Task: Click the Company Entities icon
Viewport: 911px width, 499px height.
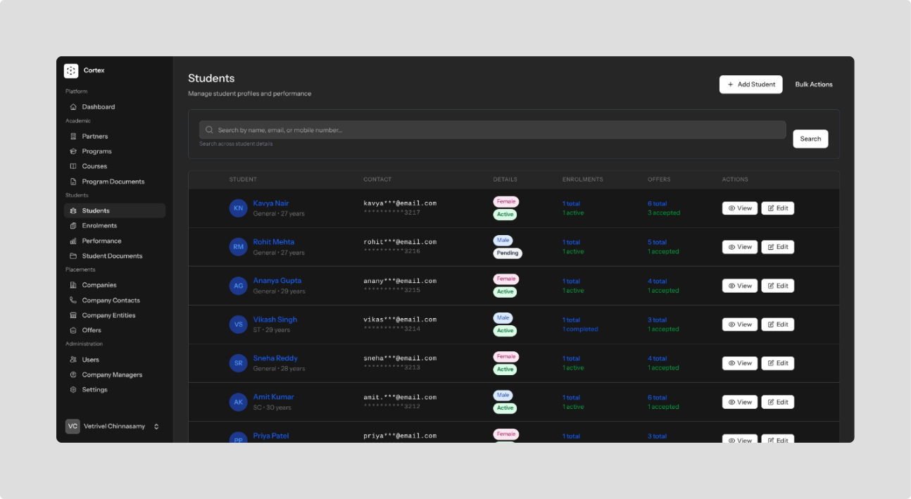Action: click(x=73, y=315)
